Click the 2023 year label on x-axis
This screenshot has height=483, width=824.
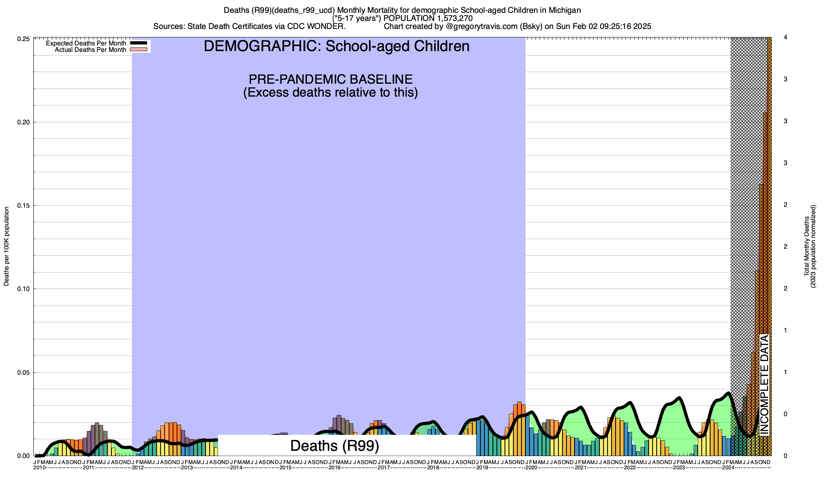tap(679, 468)
